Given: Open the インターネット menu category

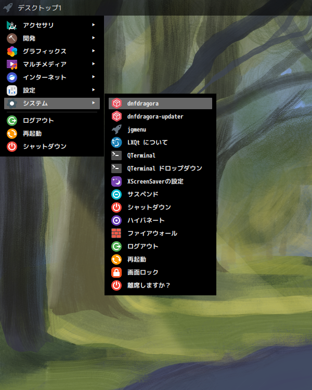Looking at the screenshot, I should click(52, 77).
